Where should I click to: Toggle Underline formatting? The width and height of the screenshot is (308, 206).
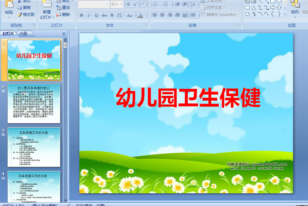[96, 15]
